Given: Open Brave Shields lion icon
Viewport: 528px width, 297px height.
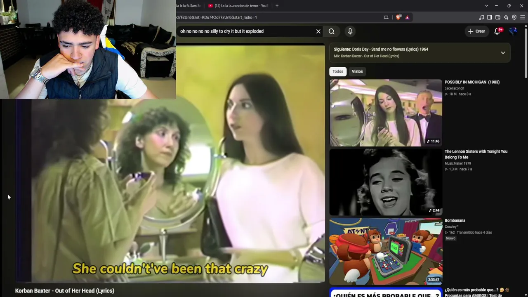Looking at the screenshot, I should click(398, 17).
